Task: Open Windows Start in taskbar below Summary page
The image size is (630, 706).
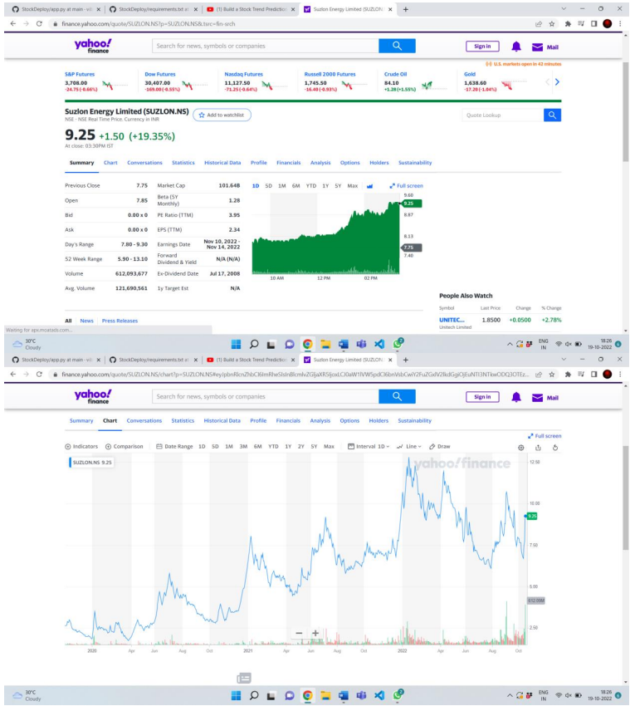Action: (x=236, y=345)
